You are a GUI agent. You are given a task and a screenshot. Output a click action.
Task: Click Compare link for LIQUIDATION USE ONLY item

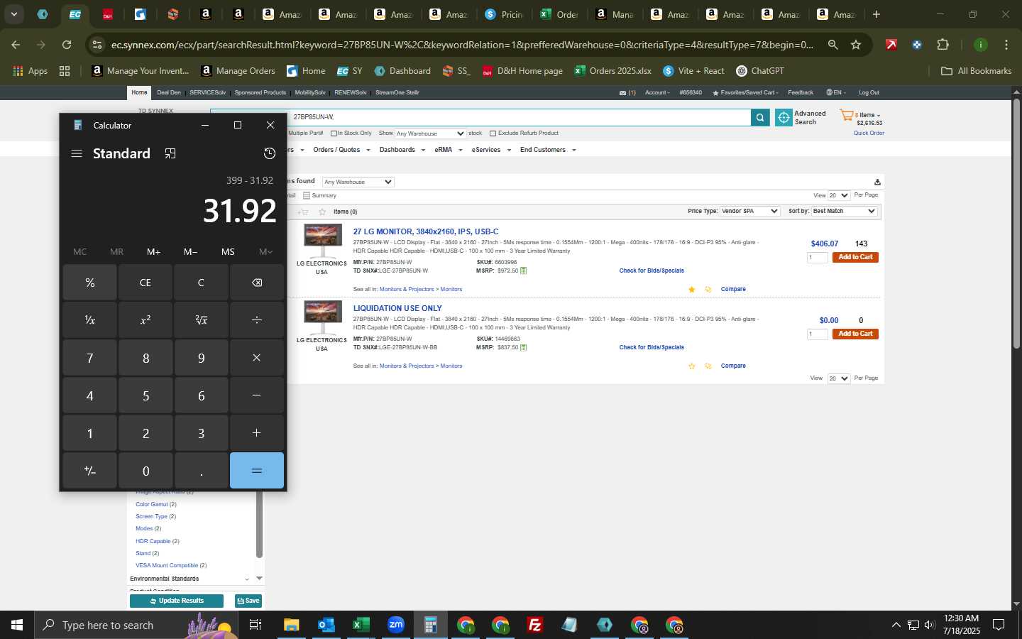[733, 366]
